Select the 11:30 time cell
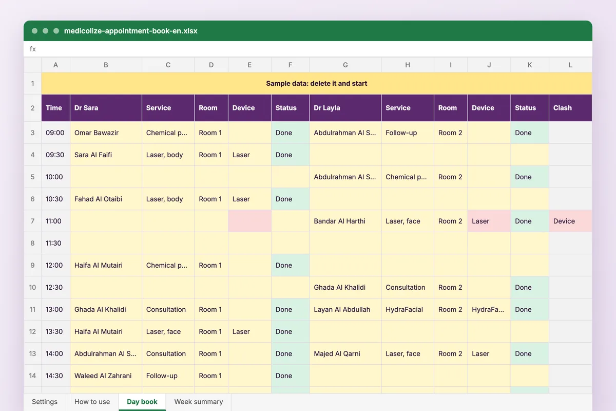The width and height of the screenshot is (616, 411). coord(55,243)
